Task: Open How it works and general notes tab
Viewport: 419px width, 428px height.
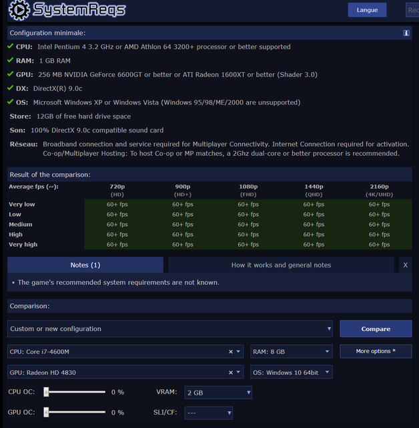Action: click(x=281, y=265)
